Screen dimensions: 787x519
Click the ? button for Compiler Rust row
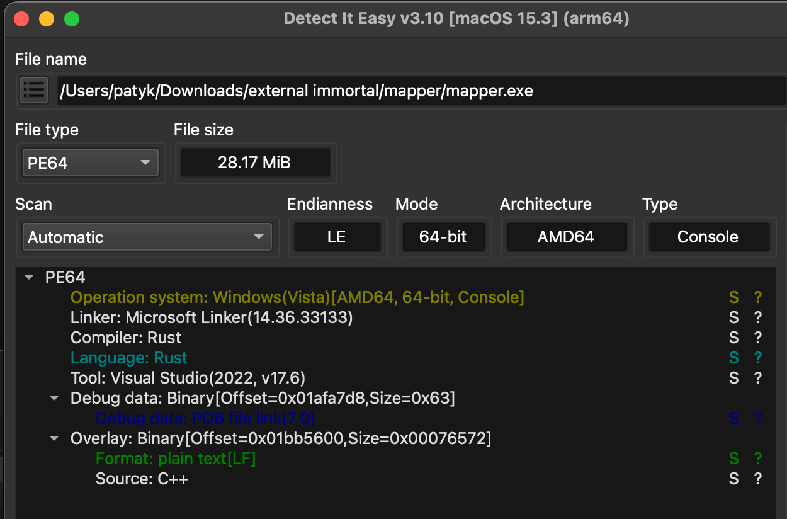click(758, 338)
